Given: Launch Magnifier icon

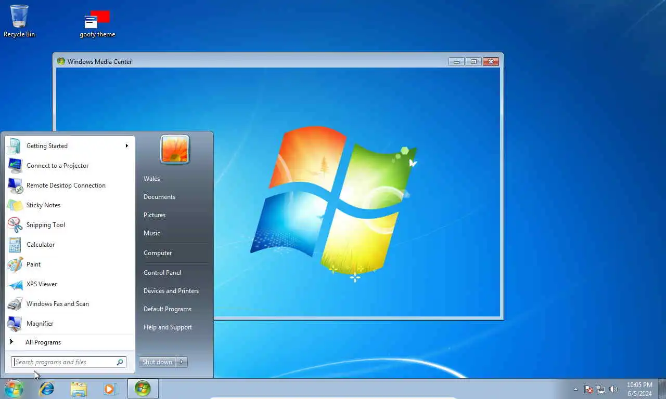Looking at the screenshot, I should coord(15,324).
